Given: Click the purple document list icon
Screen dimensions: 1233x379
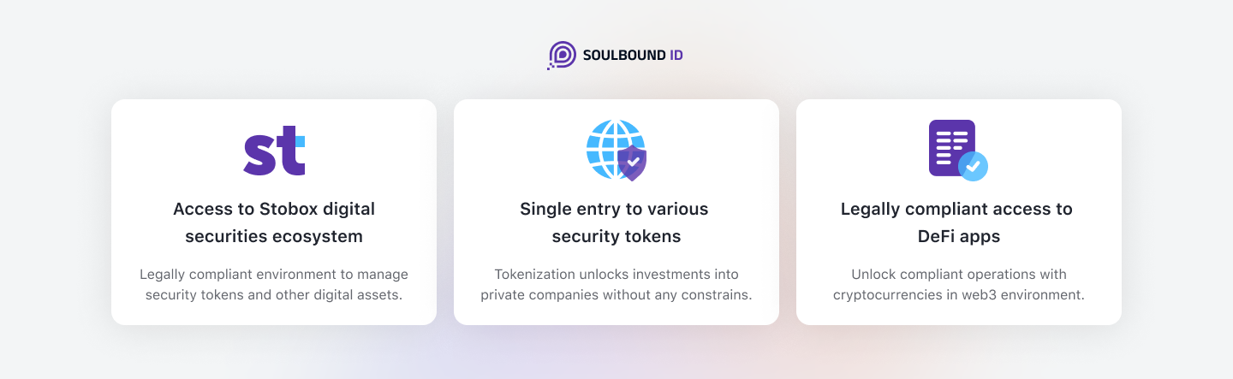Looking at the screenshot, I should 952,148.
